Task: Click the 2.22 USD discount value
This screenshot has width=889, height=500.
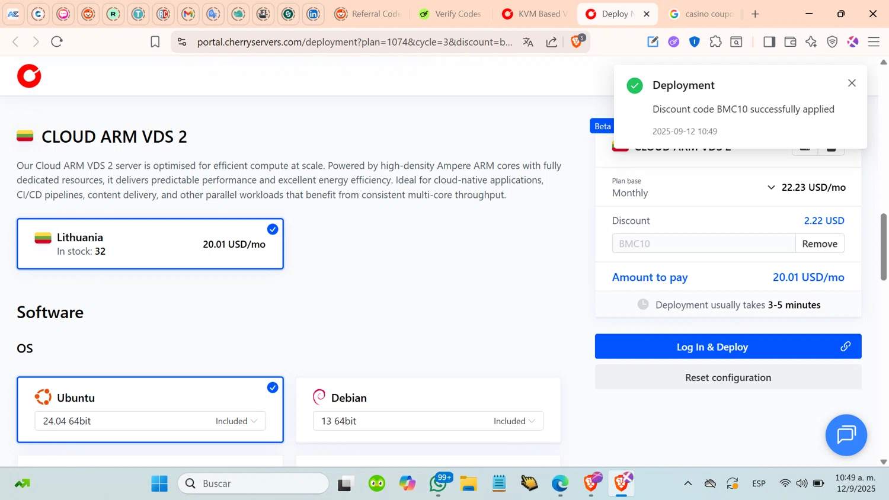Action: (824, 220)
